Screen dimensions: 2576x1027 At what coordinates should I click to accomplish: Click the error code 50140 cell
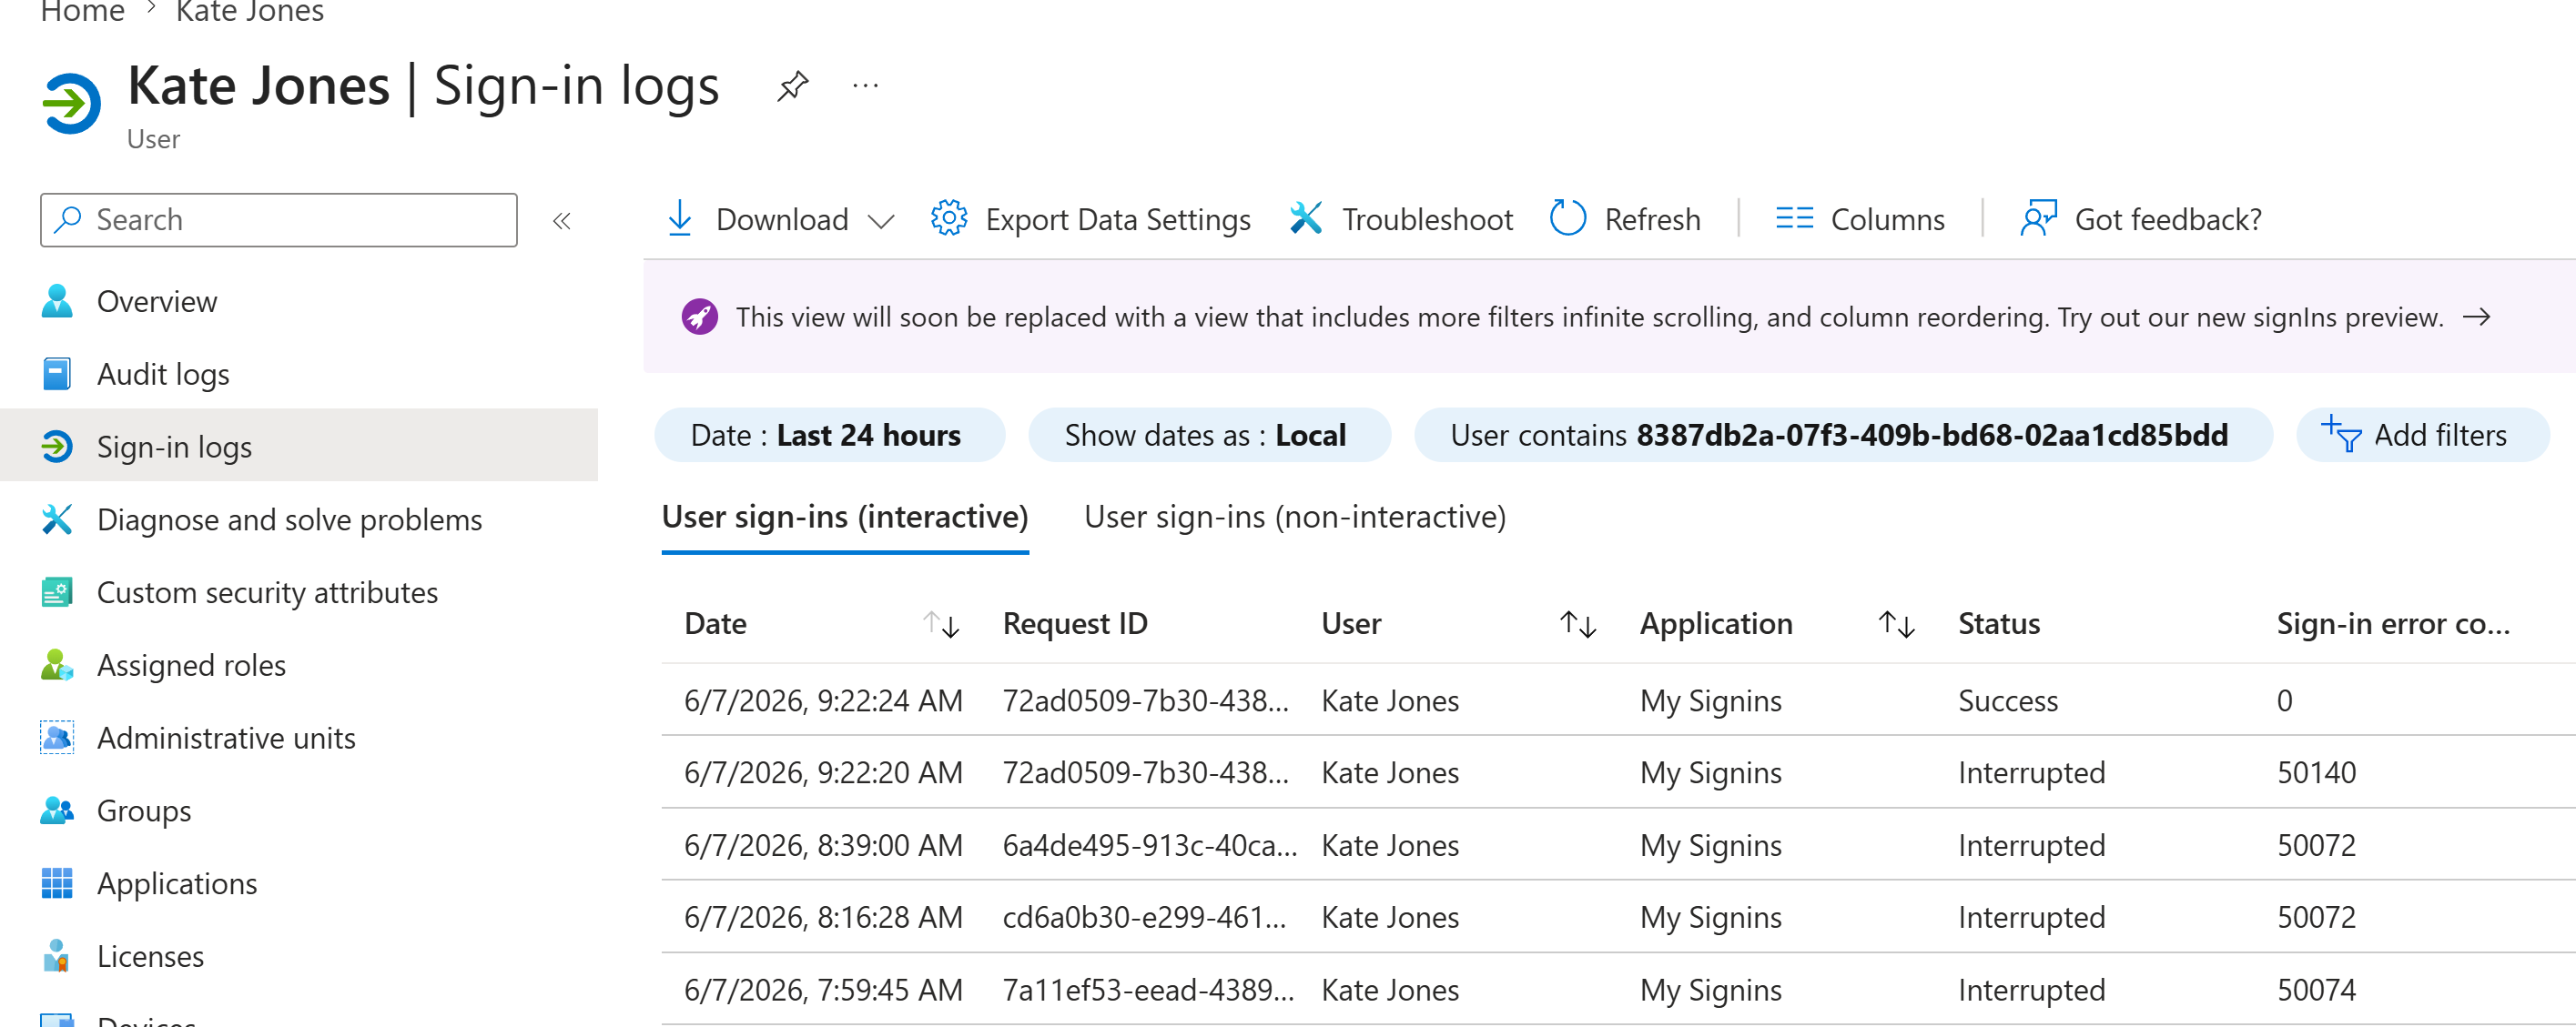(2316, 773)
